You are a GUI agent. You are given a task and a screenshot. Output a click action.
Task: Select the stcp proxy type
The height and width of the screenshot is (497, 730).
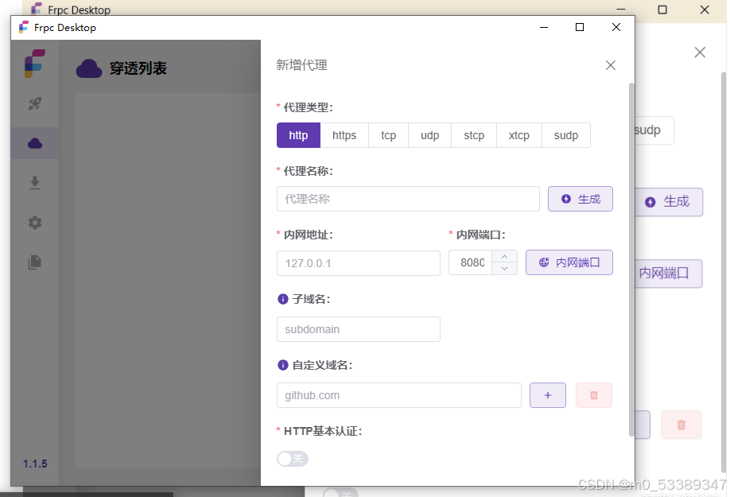[x=473, y=135]
